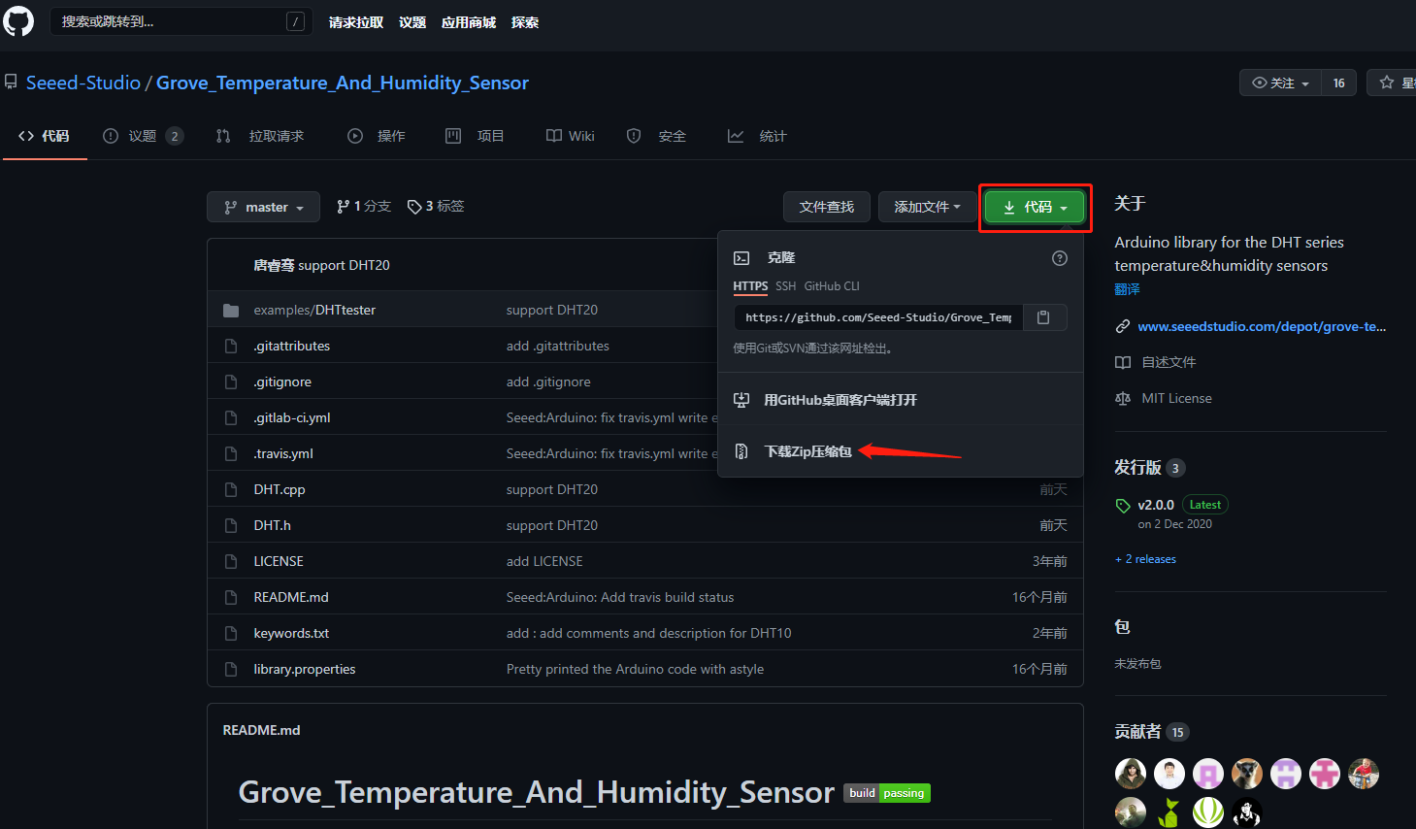1416x829 pixels.
Task: Click the file icon beside .gitignore
Action: tap(231, 382)
